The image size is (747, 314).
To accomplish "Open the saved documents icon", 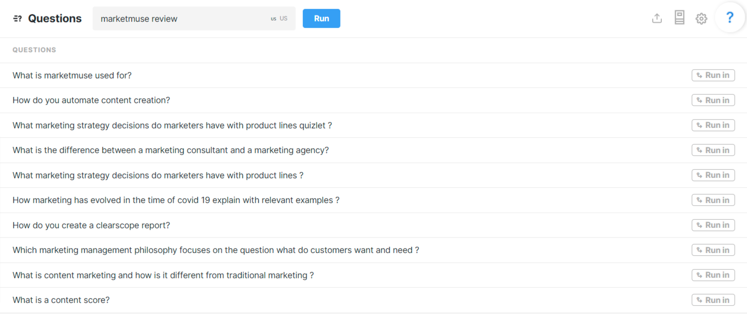I will pyautogui.click(x=679, y=18).
